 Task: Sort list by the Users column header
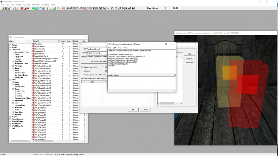pyautogui.click(x=69, y=41)
